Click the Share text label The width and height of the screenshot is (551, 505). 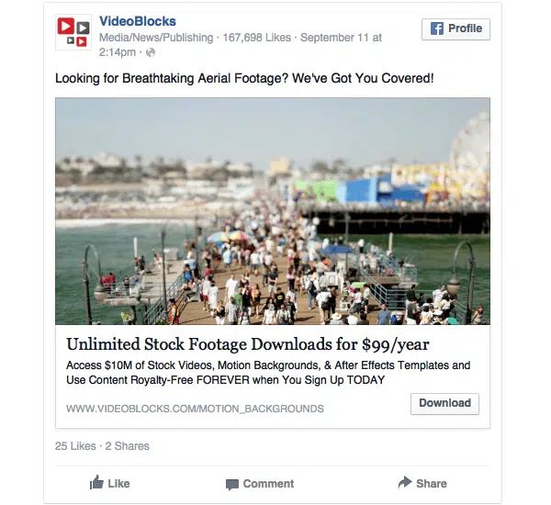pyautogui.click(x=432, y=484)
